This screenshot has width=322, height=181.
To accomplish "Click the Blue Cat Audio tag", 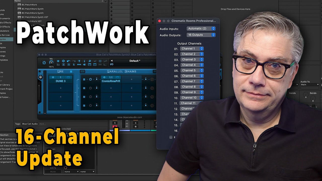I will (x=30, y=124).
